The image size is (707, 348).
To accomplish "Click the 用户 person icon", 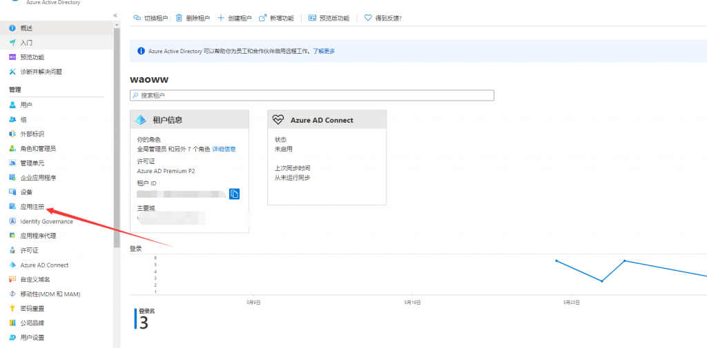I will pyautogui.click(x=12, y=105).
